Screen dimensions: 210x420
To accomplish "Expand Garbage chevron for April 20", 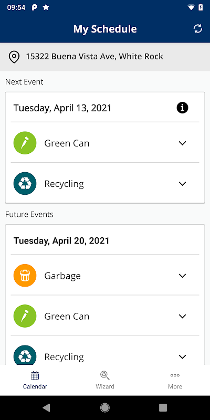I will [182, 276].
